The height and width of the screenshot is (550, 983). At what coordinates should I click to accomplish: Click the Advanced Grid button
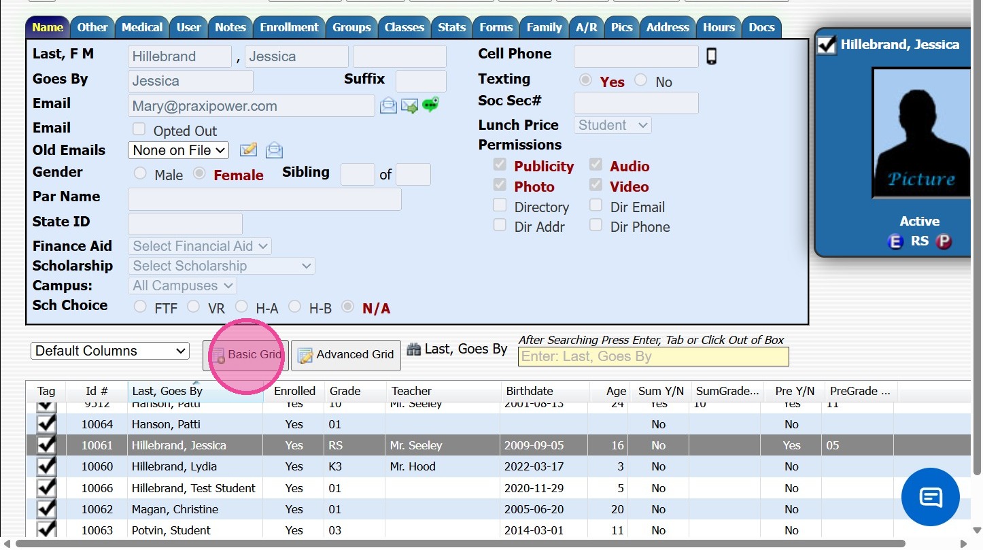pyautogui.click(x=346, y=355)
